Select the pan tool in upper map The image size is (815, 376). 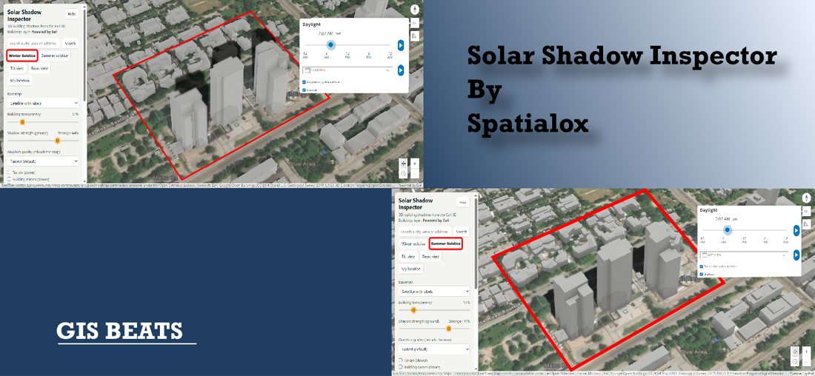point(403,163)
